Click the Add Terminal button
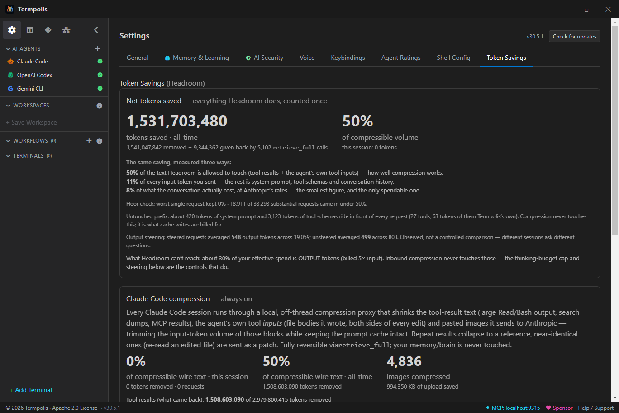Screen dimensions: 619x413 (31, 390)
